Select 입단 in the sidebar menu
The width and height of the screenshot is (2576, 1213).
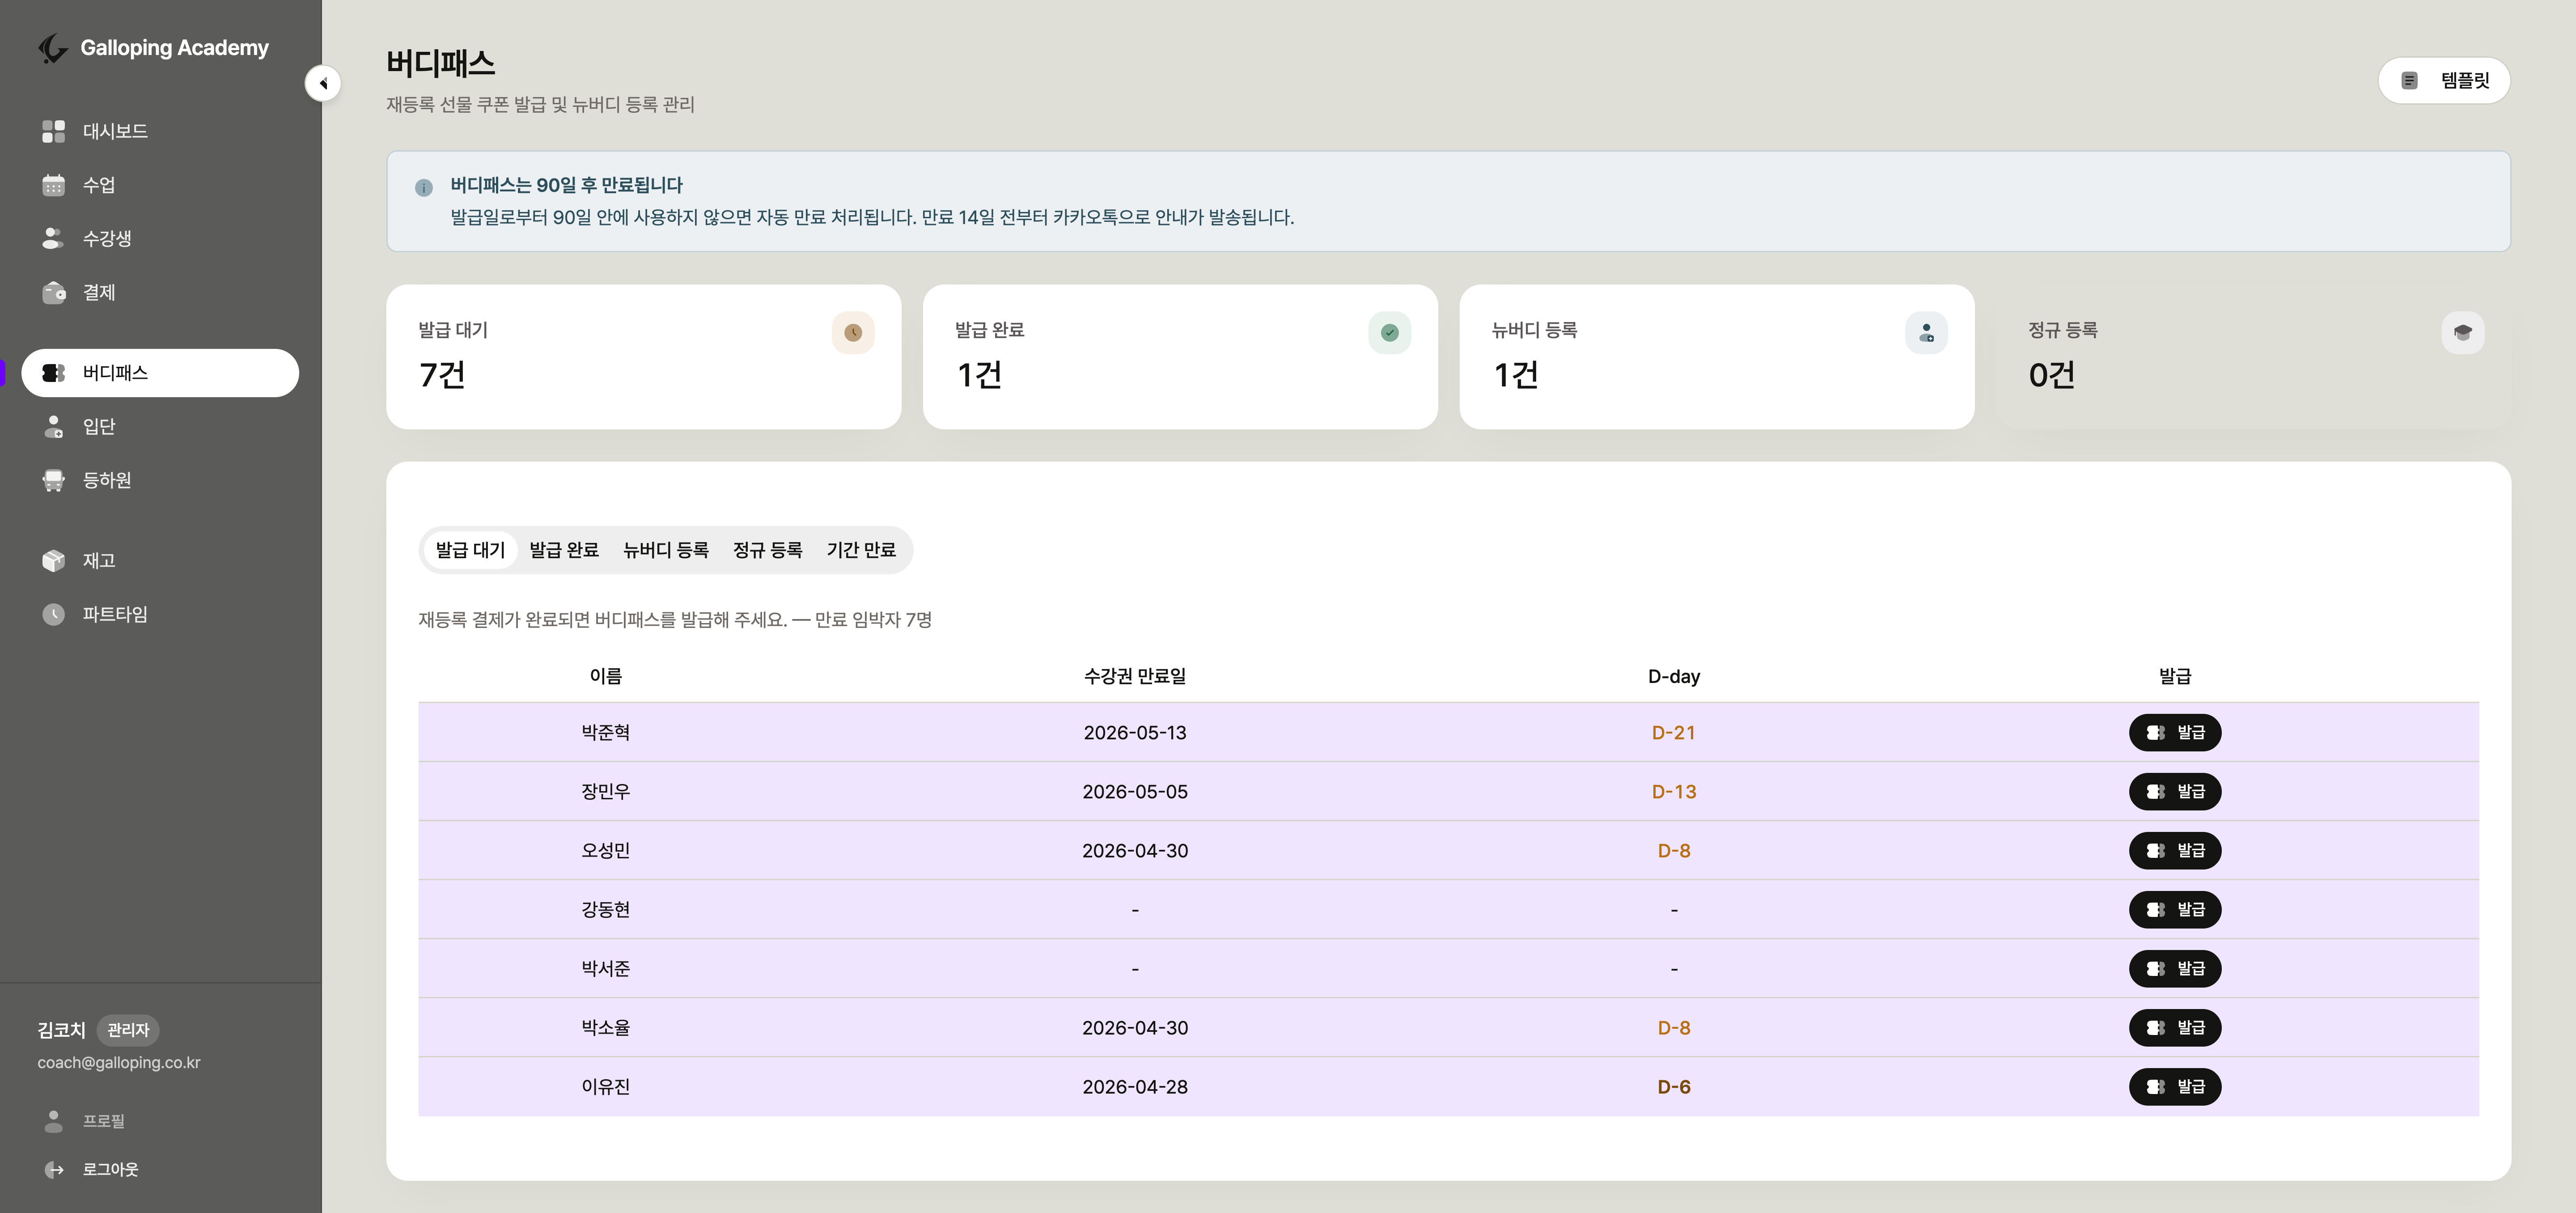coord(160,427)
